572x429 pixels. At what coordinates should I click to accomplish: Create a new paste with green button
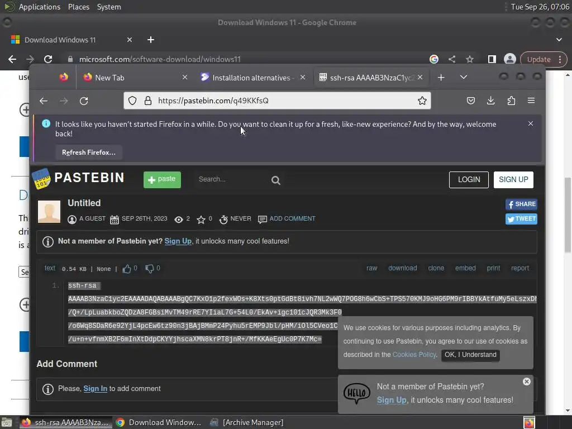(x=162, y=179)
